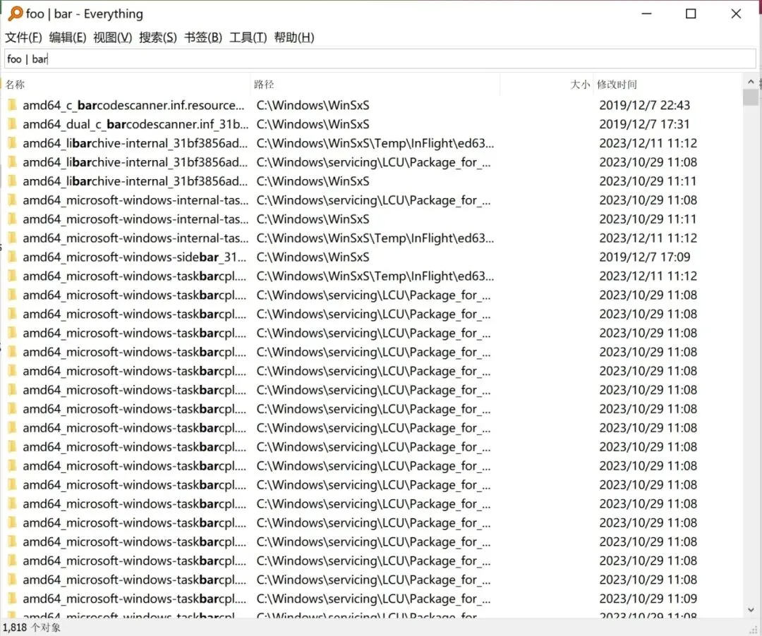Click path of amd64_dual_c_barcodescanner row
The image size is (762, 636).
pos(313,124)
